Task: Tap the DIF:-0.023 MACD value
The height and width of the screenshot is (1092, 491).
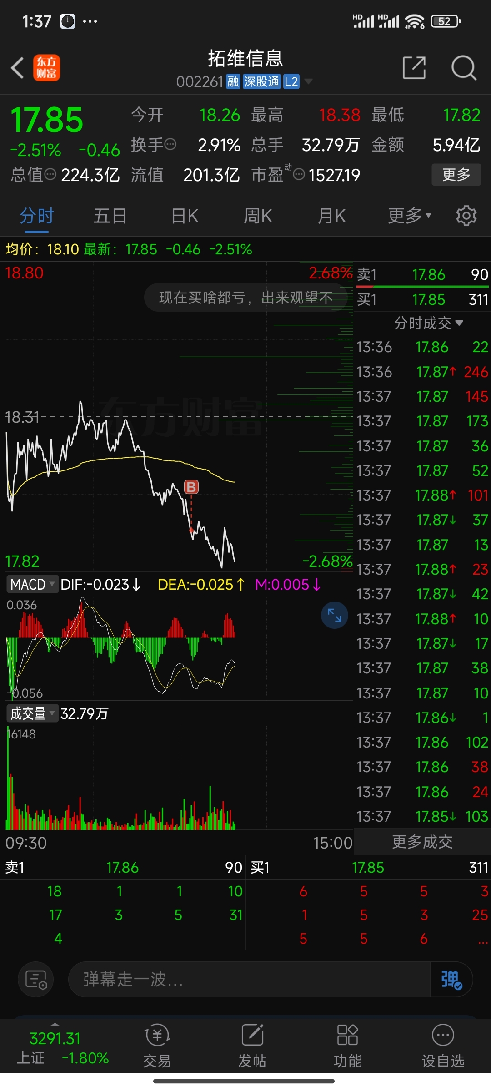Action: pos(100,584)
